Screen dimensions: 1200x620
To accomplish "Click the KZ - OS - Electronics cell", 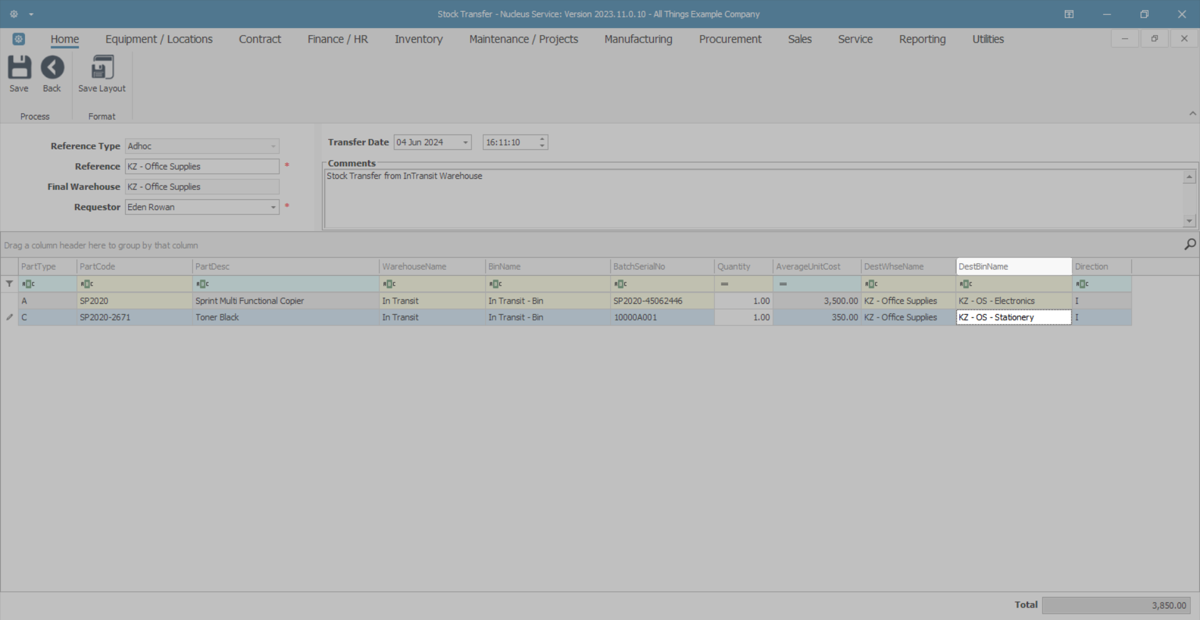I will (x=1014, y=301).
